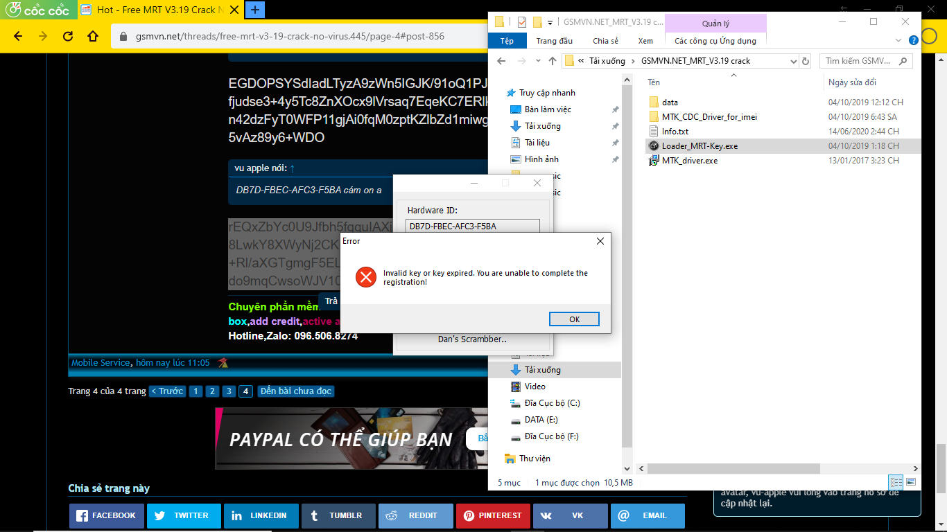Image resolution: width=947 pixels, height=532 pixels.
Task: Go to the browser home page
Action: [x=93, y=36]
